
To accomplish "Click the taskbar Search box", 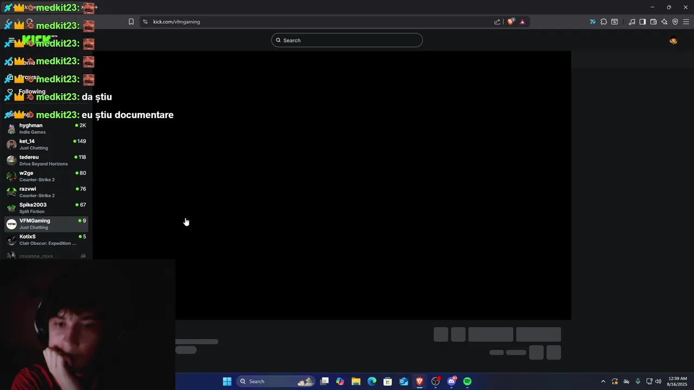I will click(x=277, y=381).
